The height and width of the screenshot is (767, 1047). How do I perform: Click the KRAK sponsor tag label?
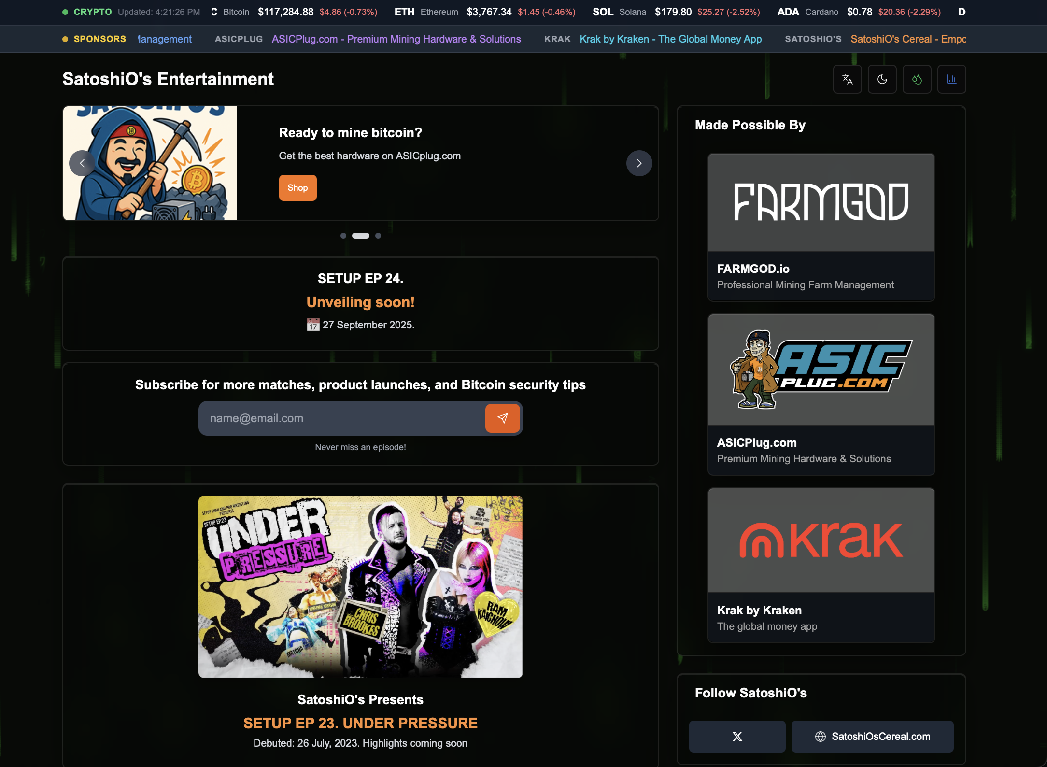557,39
